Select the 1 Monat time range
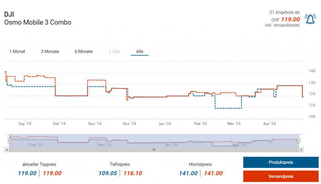Viewport: 321px width, 184px height. click(x=17, y=51)
